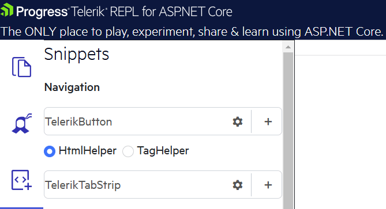Image resolution: width=386 pixels, height=209 pixels.
Task: Click the HtmlHelper label text
Action: coord(87,150)
